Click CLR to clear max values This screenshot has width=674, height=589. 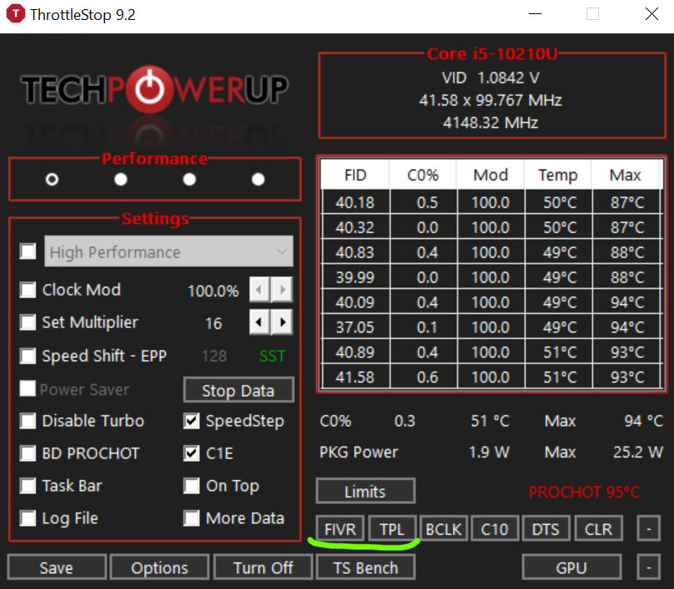(x=598, y=528)
